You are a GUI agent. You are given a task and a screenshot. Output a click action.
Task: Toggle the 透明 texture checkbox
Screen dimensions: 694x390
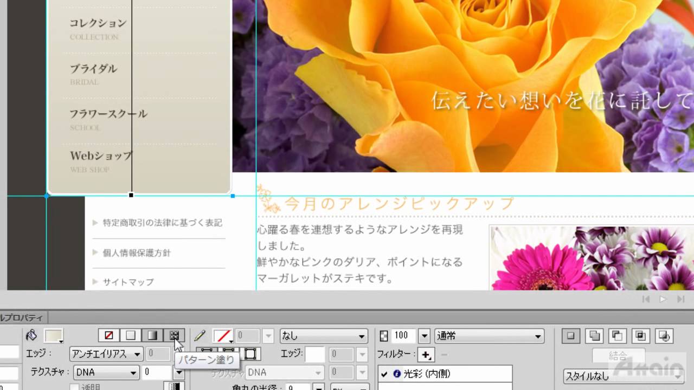(x=74, y=387)
